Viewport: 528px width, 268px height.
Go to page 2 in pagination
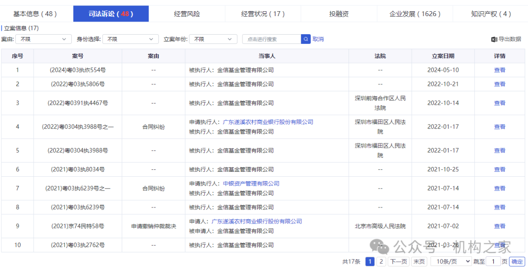click(x=381, y=261)
